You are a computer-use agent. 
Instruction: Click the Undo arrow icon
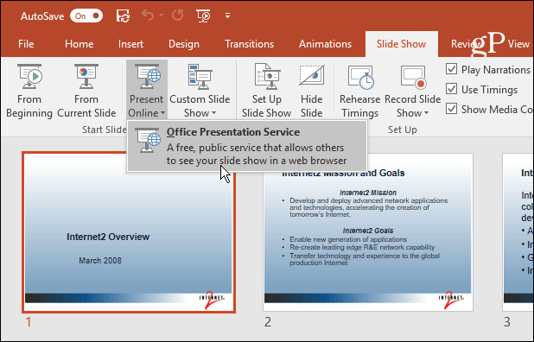point(148,16)
